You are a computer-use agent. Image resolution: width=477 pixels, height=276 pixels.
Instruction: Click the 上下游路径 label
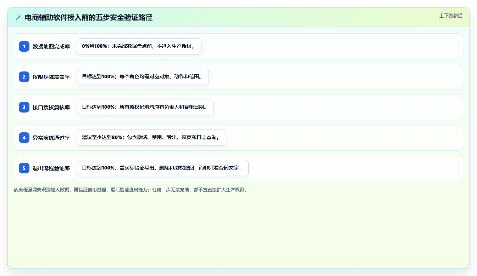tap(451, 16)
